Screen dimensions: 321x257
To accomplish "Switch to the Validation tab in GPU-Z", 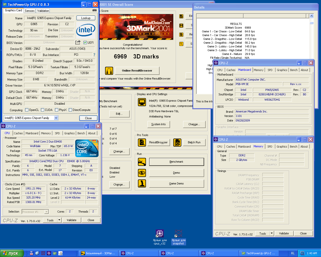I will (43, 11).
